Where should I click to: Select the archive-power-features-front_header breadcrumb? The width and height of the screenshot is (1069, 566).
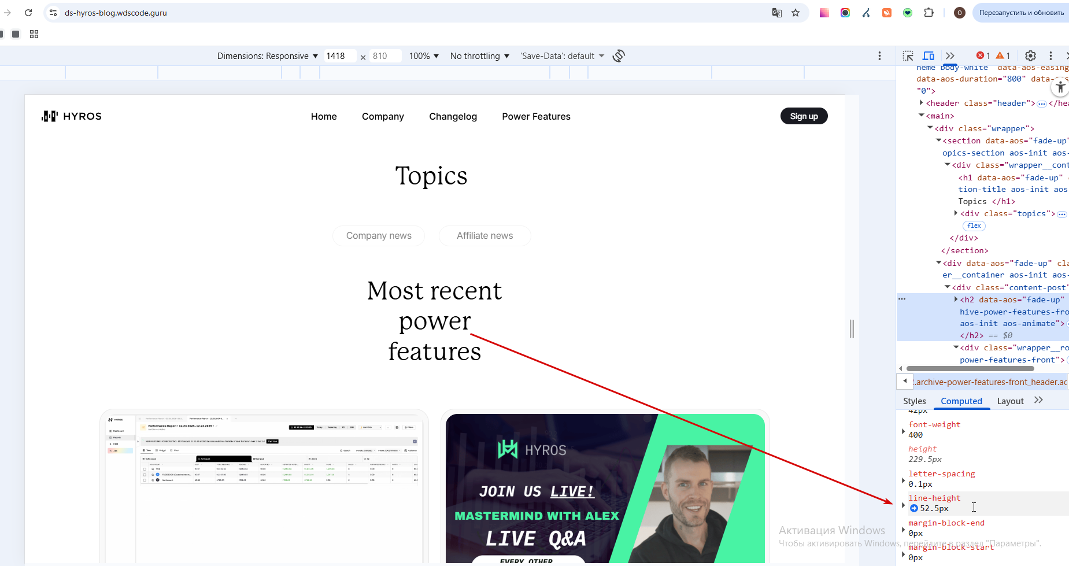coord(990,382)
